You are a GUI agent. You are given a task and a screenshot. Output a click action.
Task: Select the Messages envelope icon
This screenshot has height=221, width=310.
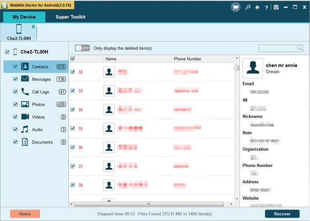25,79
